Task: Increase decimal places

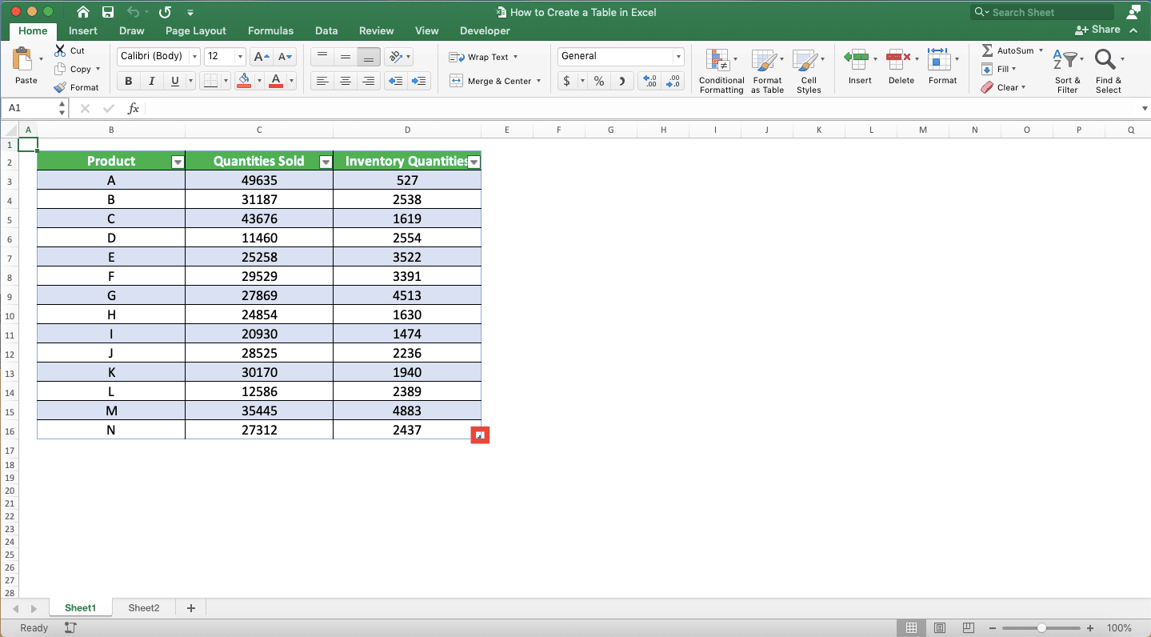Action: (650, 81)
